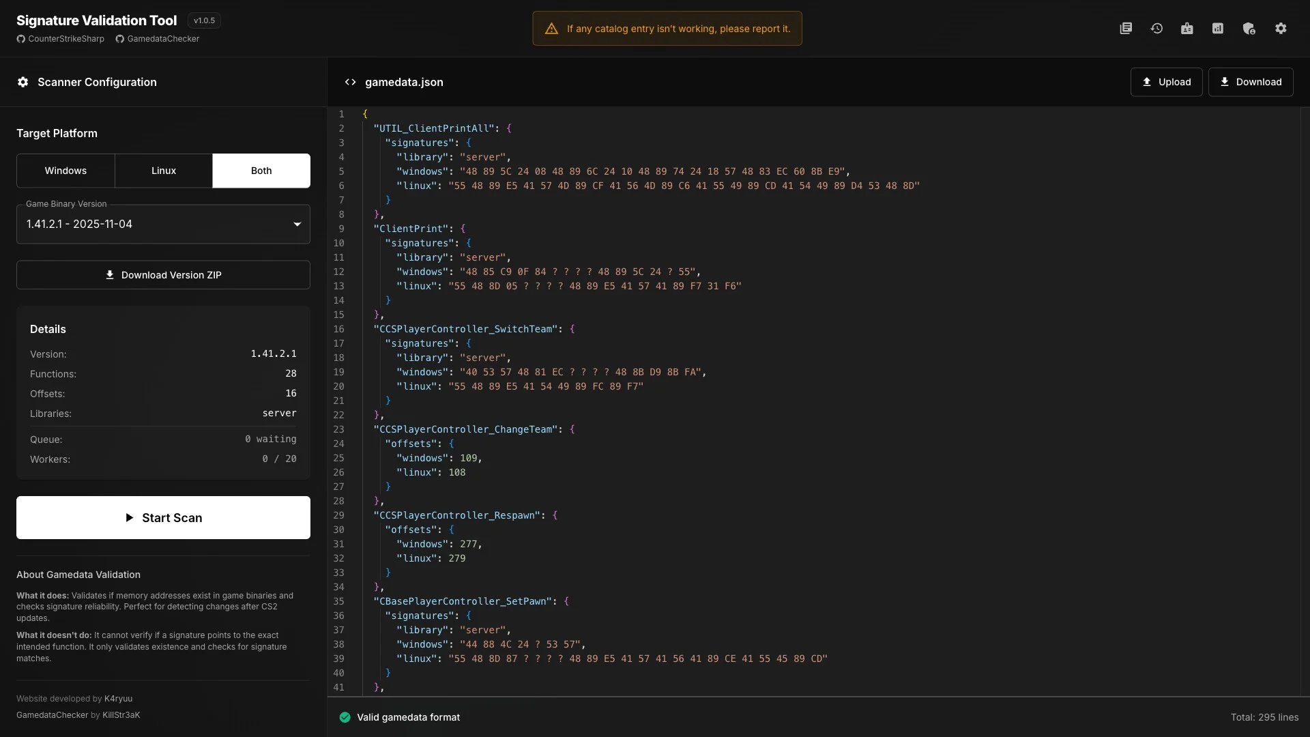Screen dimensions: 1310x737
Task: Click "CBasePlayerController_SetPawn" key in editor
Action: [x=463, y=601]
